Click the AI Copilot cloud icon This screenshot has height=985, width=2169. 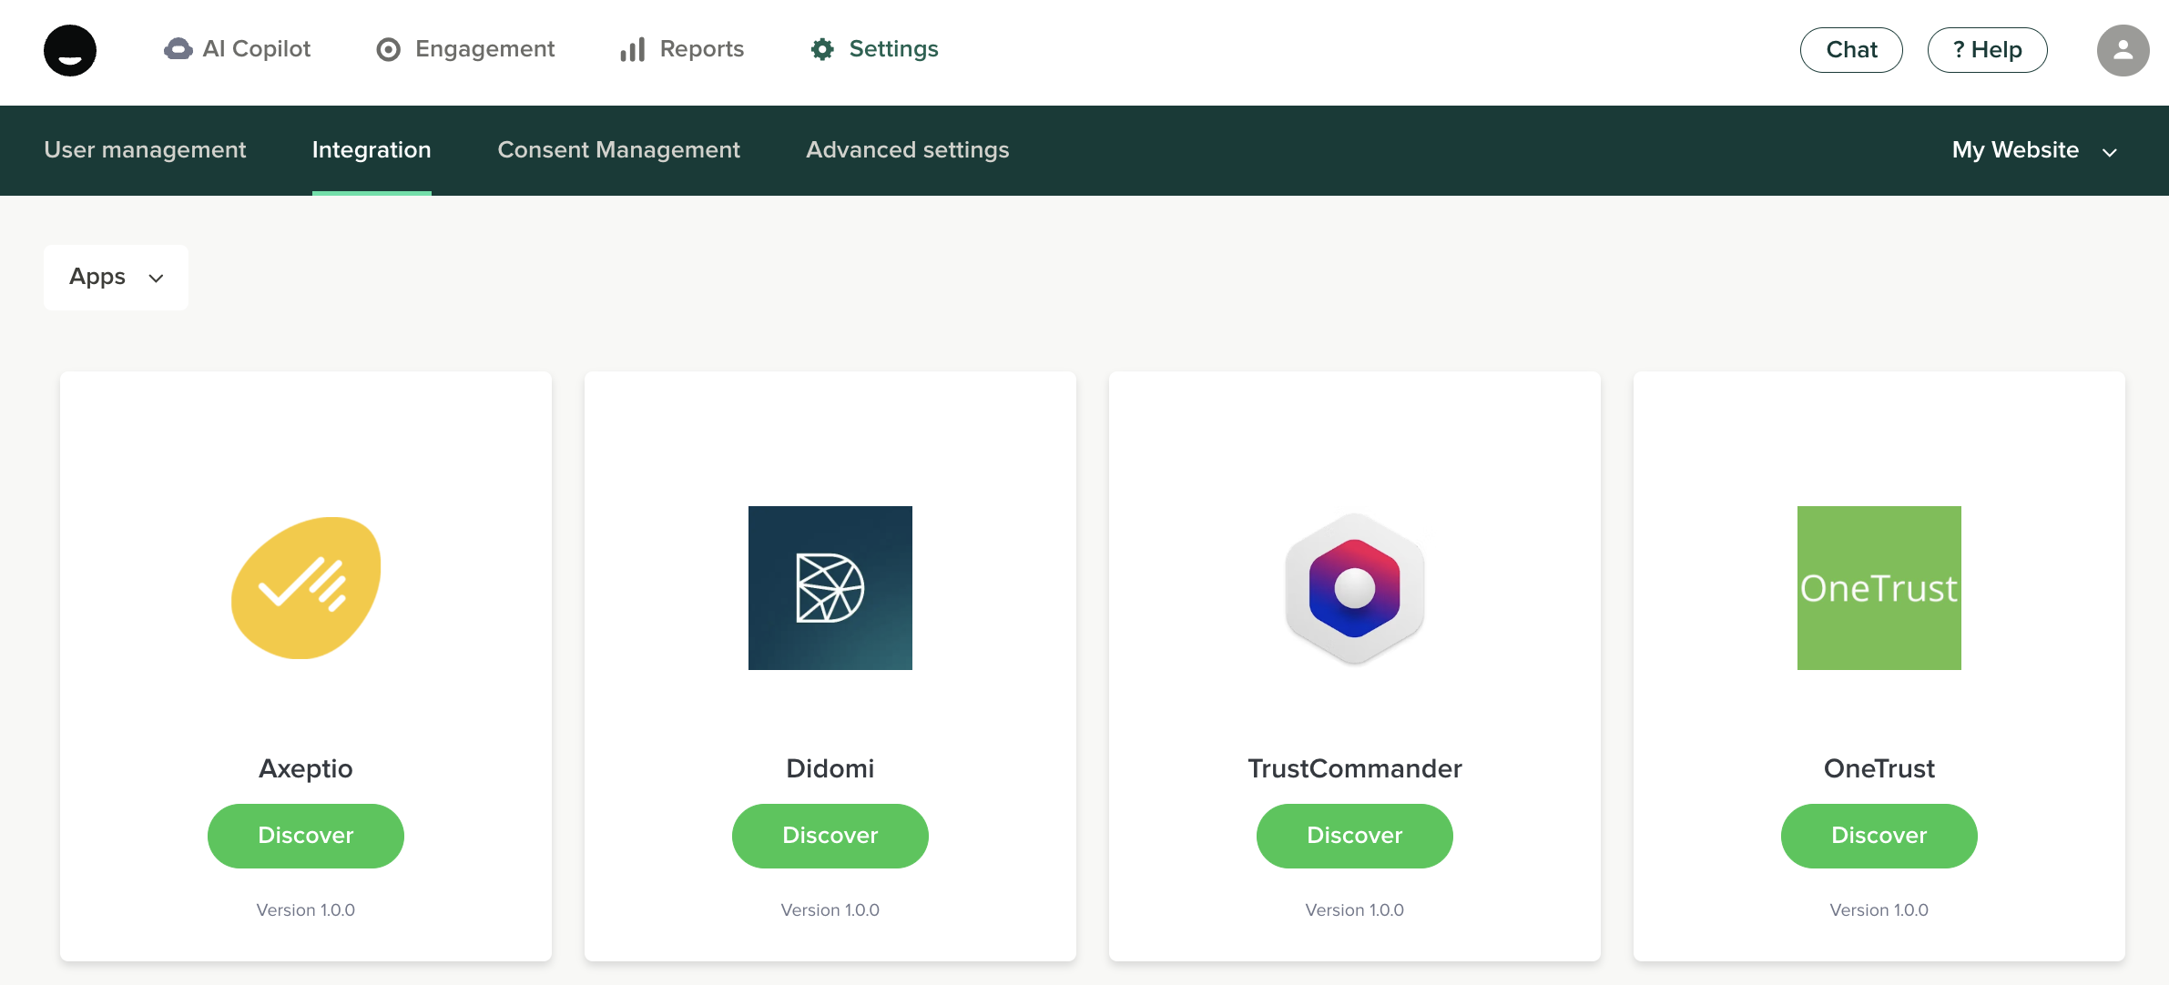pos(178,49)
